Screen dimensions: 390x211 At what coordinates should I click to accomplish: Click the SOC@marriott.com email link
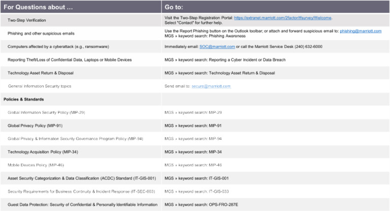coord(217,47)
